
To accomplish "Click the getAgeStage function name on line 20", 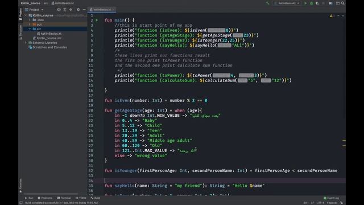I will pyautogui.click(x=128, y=110).
